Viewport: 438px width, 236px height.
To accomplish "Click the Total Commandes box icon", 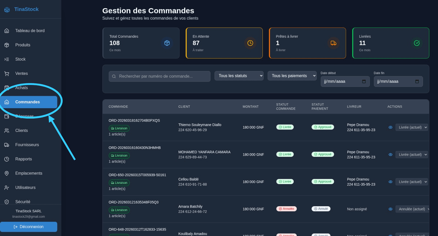I will click(167, 43).
